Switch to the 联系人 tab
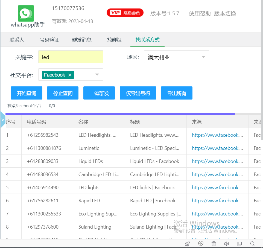Viewport: 263px width, 248px height. point(17,40)
